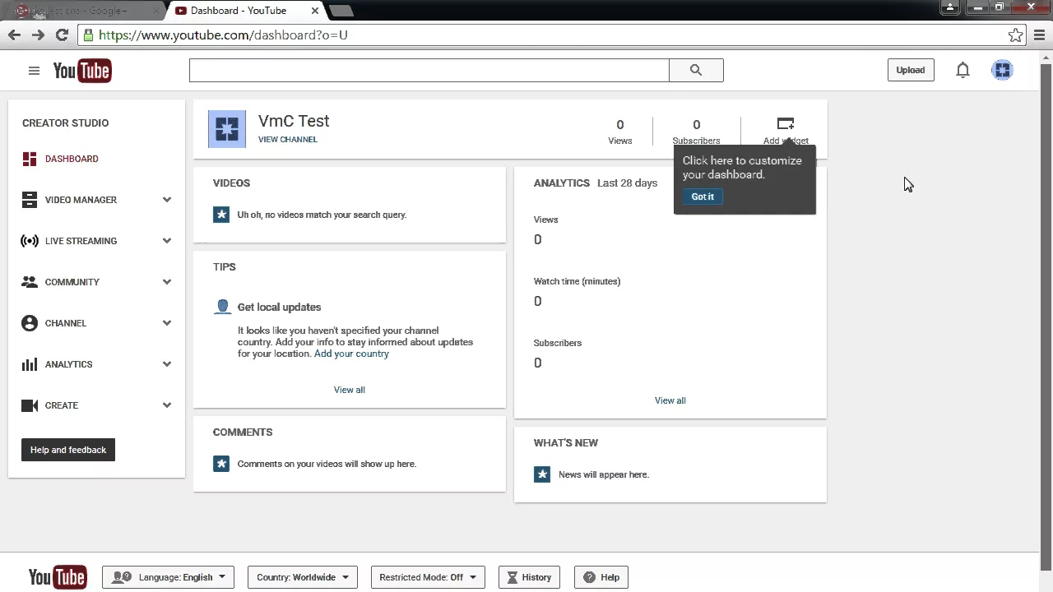Open the hamburger guide menu

pos(34,71)
